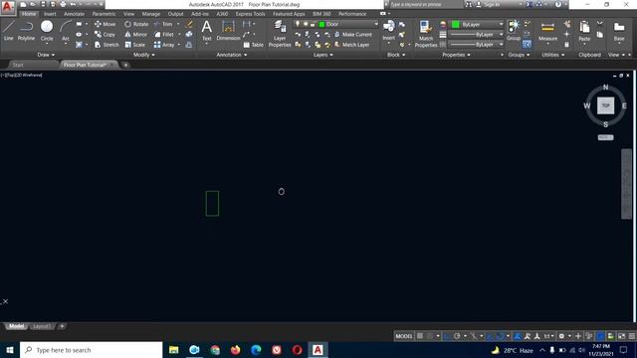The height and width of the screenshot is (358, 637).
Task: Insert a Table
Action: tap(253, 45)
